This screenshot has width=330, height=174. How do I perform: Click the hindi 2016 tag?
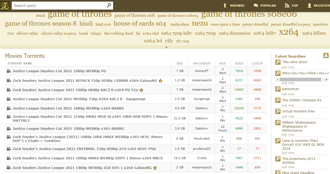[103, 25]
